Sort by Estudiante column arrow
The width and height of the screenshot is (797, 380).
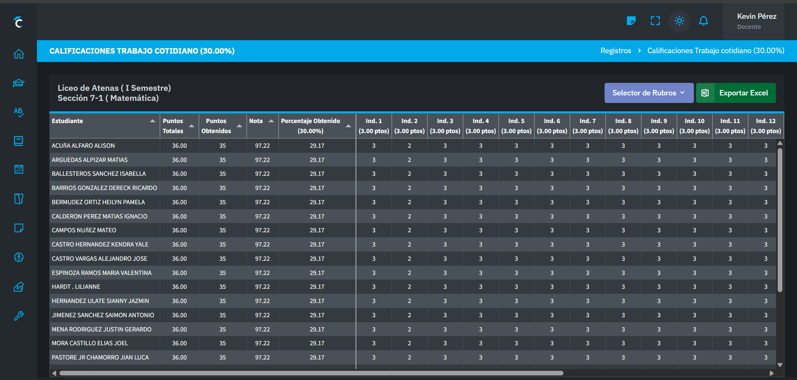point(152,121)
